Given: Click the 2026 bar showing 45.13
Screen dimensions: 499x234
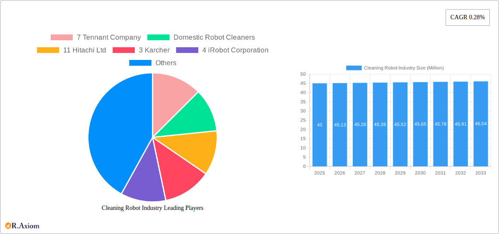Looking at the screenshot, I should 340,125.
